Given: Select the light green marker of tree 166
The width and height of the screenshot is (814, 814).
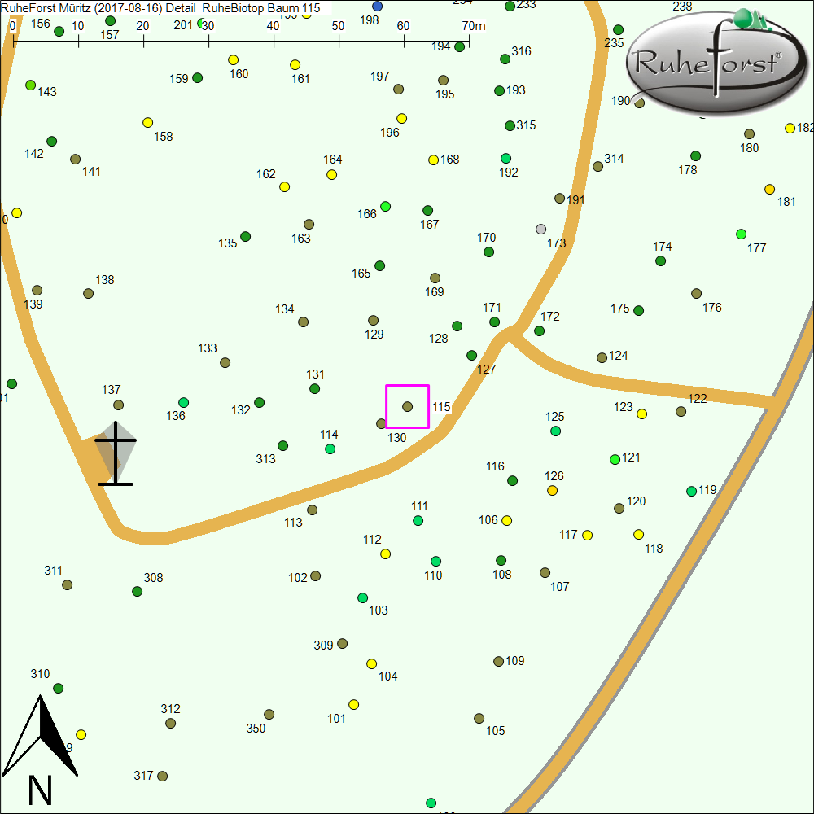Looking at the screenshot, I should coord(385,206).
